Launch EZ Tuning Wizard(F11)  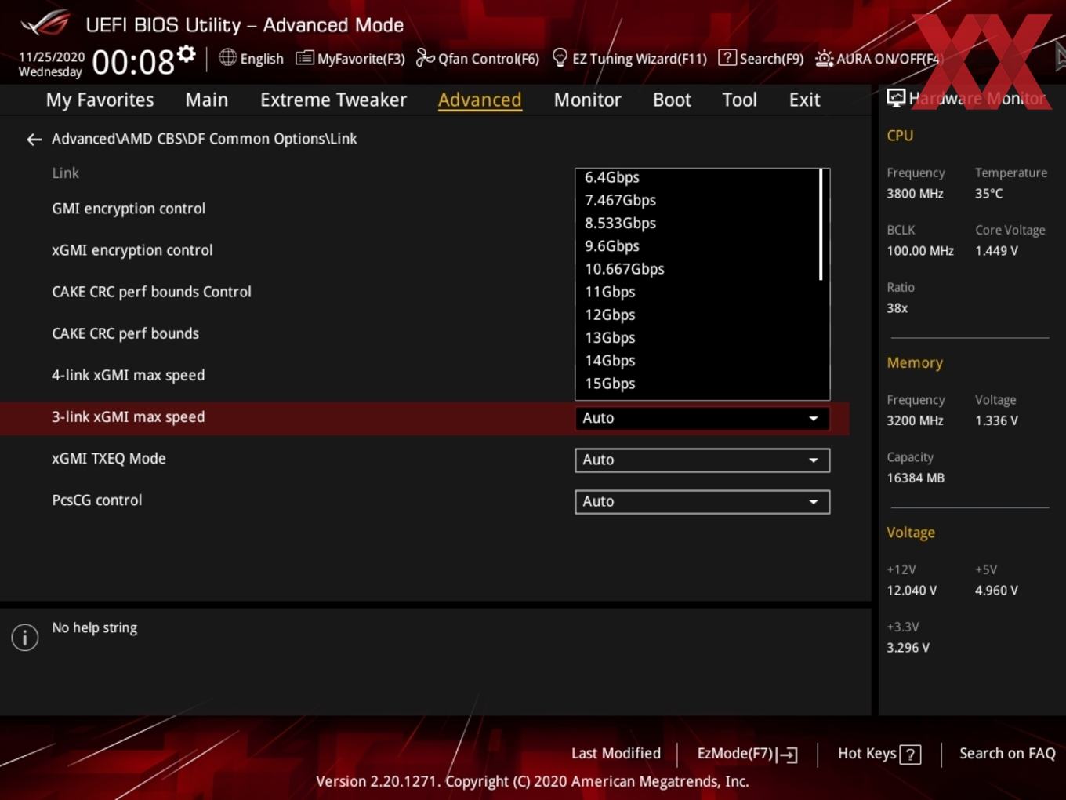(x=629, y=58)
